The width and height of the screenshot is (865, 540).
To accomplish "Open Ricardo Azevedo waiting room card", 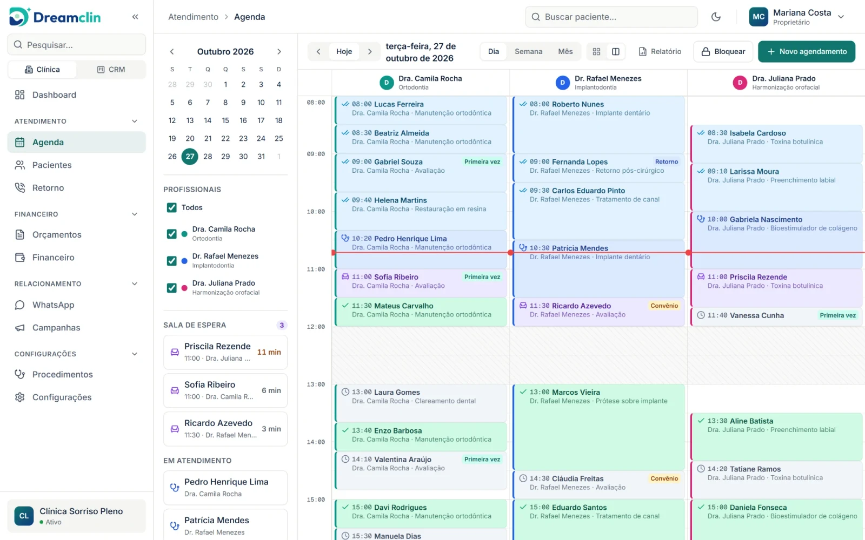I will coord(225,429).
